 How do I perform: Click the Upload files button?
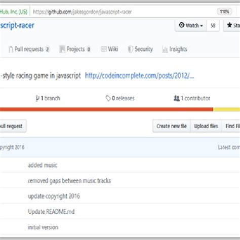tap(206, 126)
